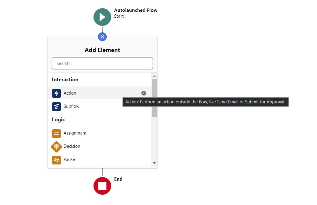317x205 pixels.
Task: Choose Pause from the Logic elements
Action: [x=69, y=160]
